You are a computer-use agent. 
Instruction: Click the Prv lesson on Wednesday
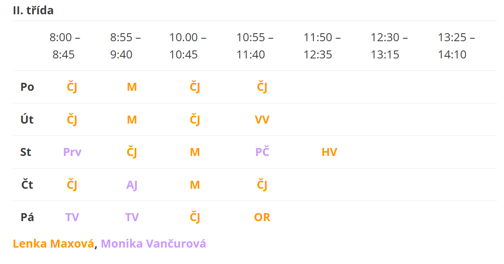(72, 152)
